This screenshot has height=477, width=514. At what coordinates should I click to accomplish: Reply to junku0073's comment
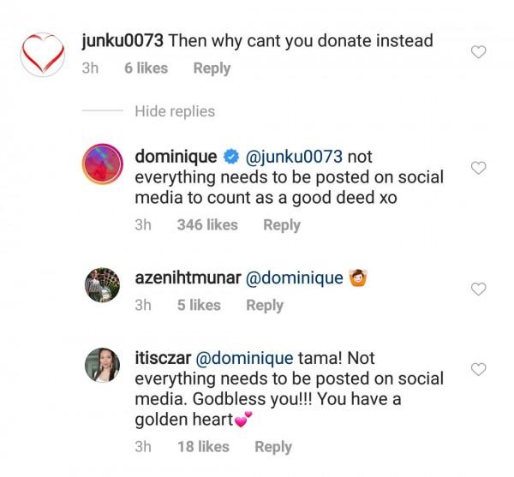click(x=212, y=69)
